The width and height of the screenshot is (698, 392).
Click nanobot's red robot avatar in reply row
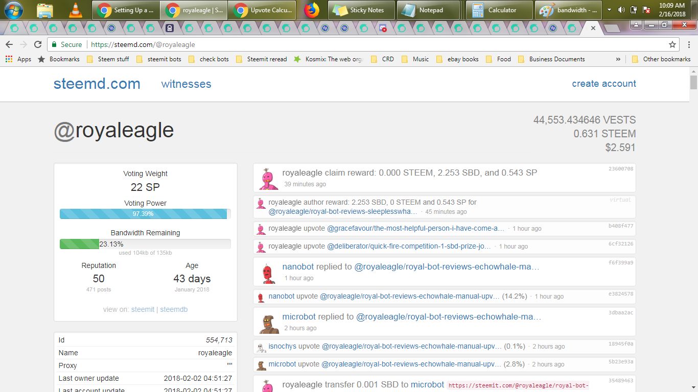pyautogui.click(x=268, y=273)
